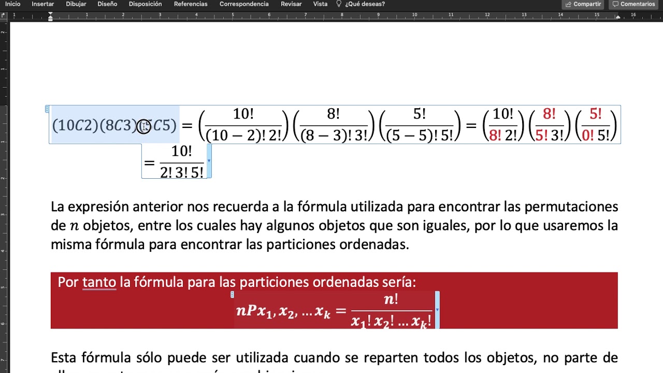This screenshot has height=373, width=663.
Task: Click the word "permutaciones" in the paragraph
Action: tap(571, 207)
